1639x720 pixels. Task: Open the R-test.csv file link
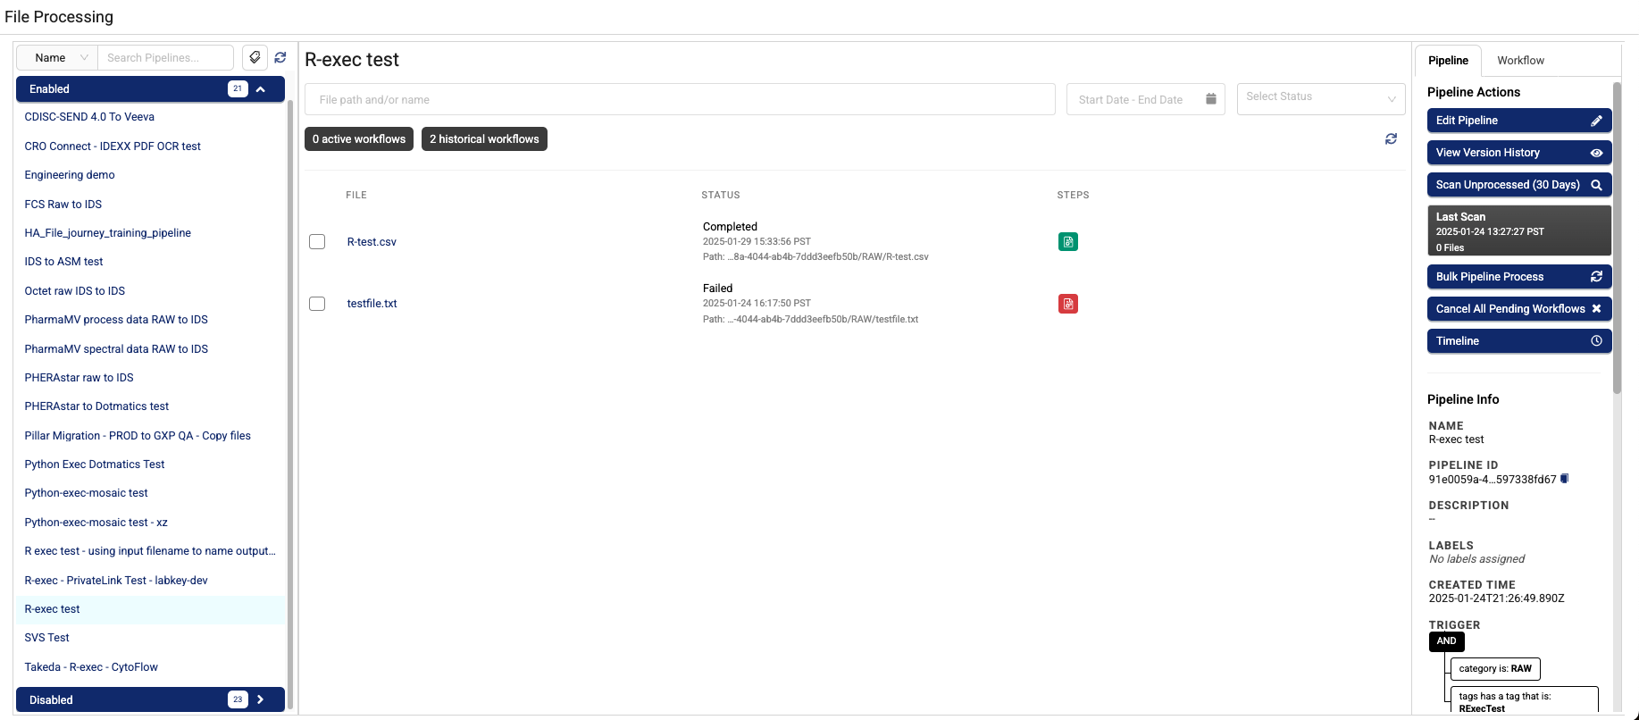click(x=372, y=242)
